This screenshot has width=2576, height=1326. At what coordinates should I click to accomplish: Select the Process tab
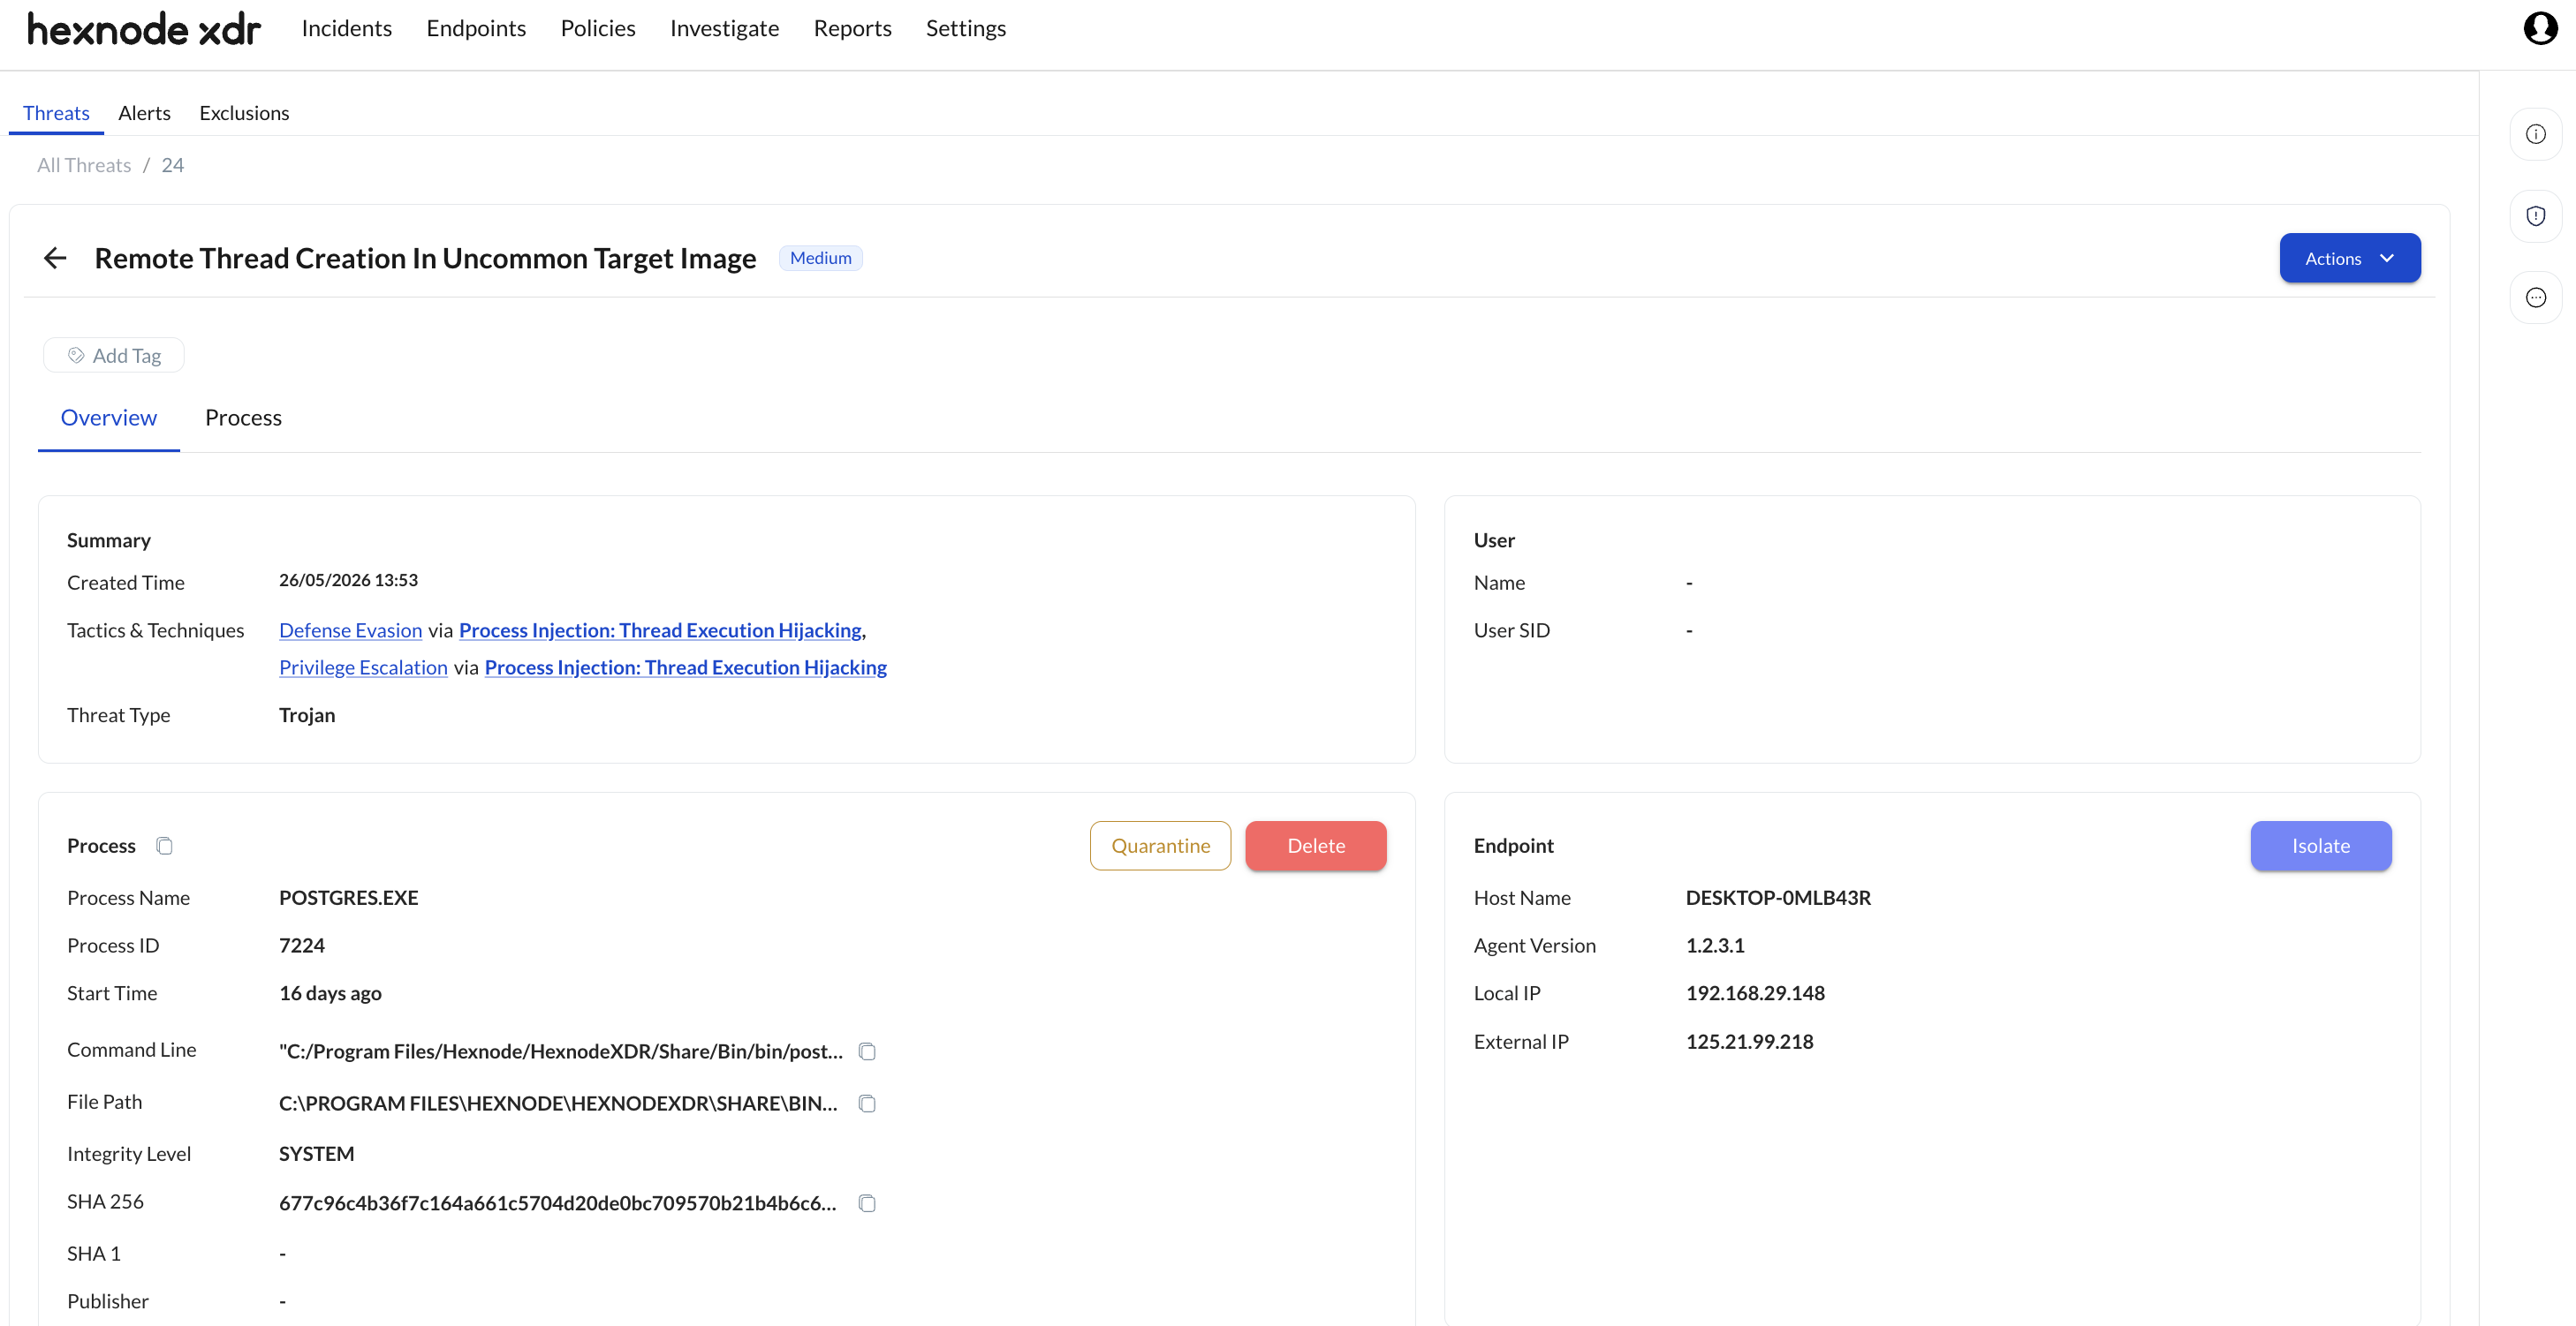243,418
